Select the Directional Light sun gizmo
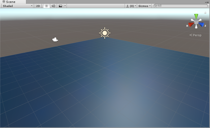 (105, 33)
